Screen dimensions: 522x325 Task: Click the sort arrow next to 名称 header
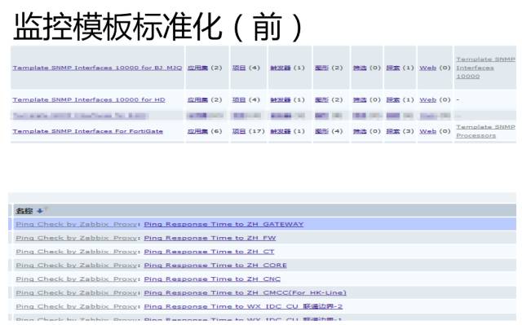(40, 211)
